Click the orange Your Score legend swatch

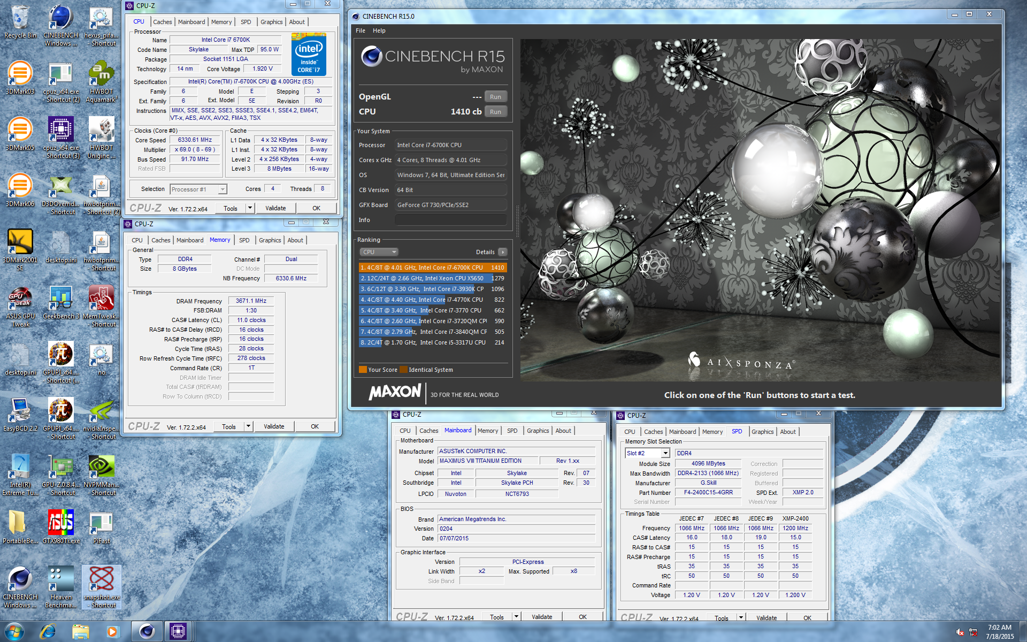[x=363, y=370]
